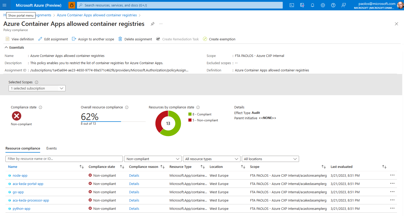This screenshot has height=216, width=404.
Task: Sort by Location column
Action: (243, 167)
